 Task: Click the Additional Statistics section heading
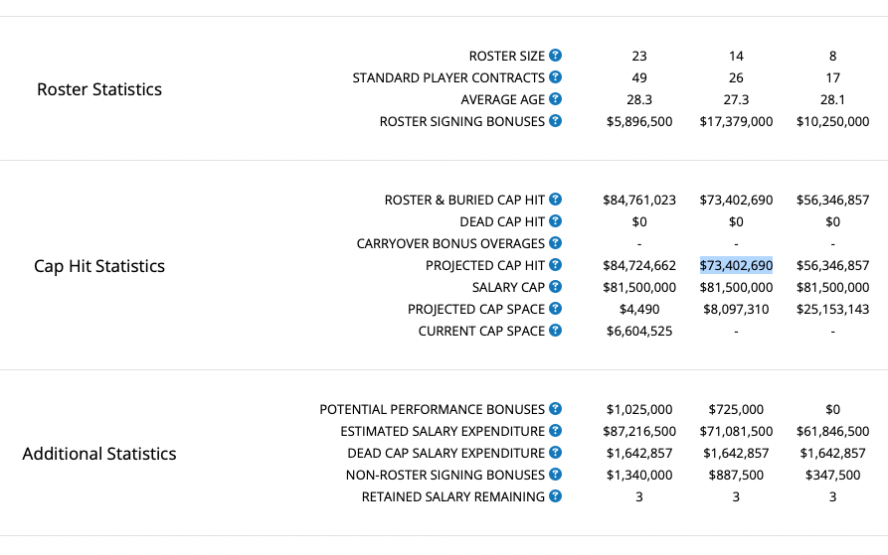tap(99, 454)
